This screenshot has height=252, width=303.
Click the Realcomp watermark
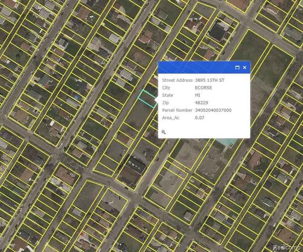pyautogui.click(x=287, y=248)
